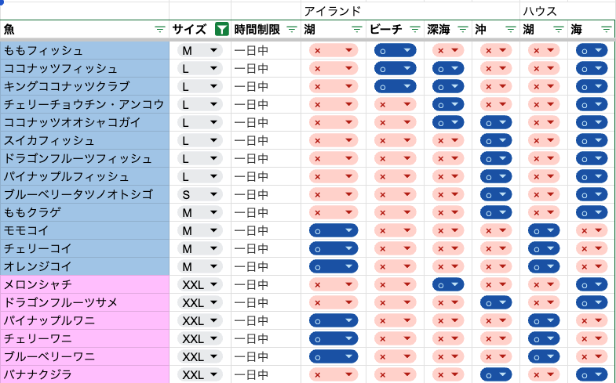Open チェリーワニ ハウス 湖 ○ dropdown chip
The image size is (616, 383).
[x=544, y=338]
